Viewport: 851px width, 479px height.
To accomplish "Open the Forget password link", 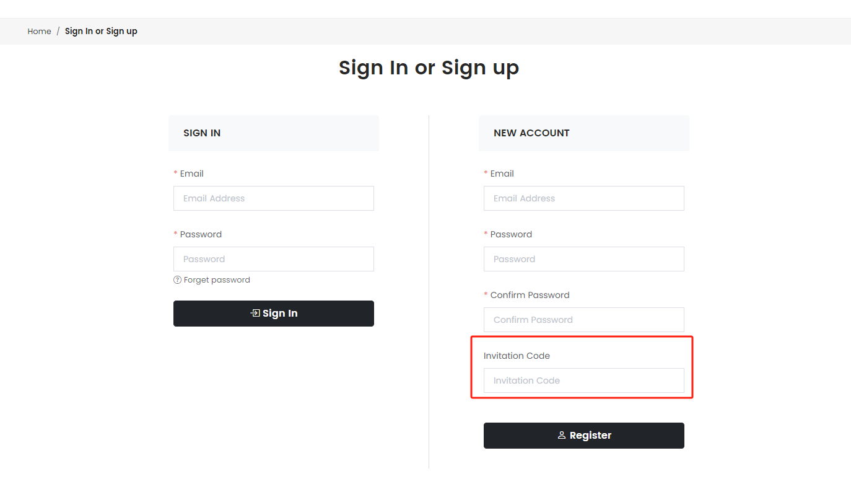I will coord(217,280).
